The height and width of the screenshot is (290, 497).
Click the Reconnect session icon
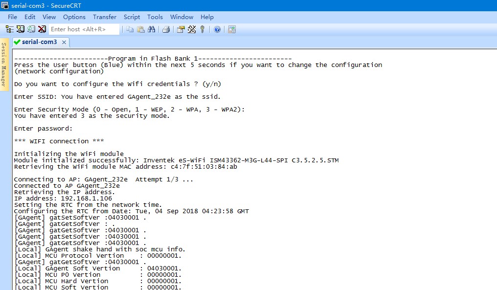31,29
